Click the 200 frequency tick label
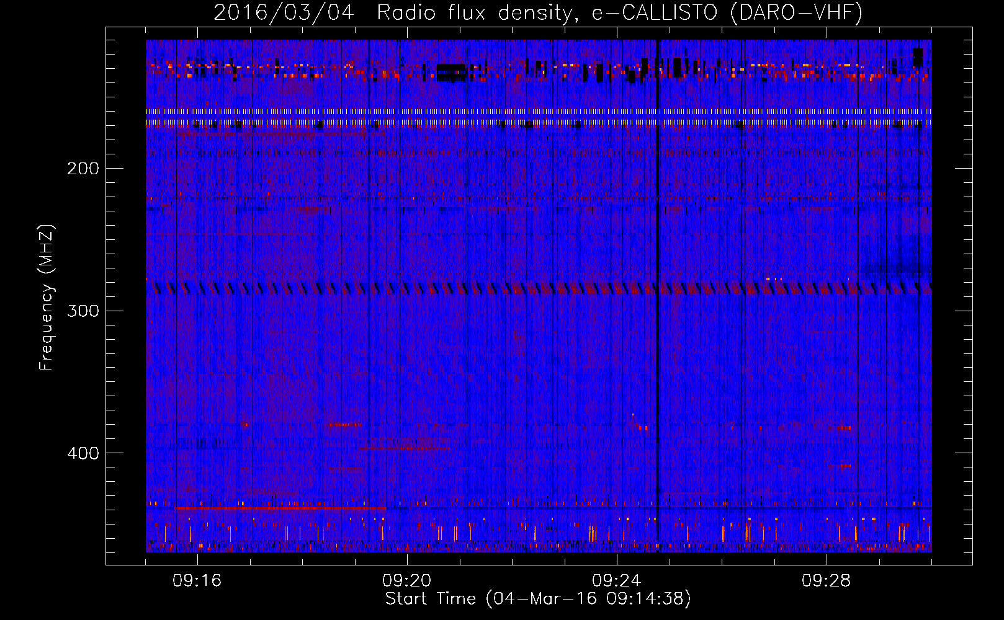 [x=83, y=169]
